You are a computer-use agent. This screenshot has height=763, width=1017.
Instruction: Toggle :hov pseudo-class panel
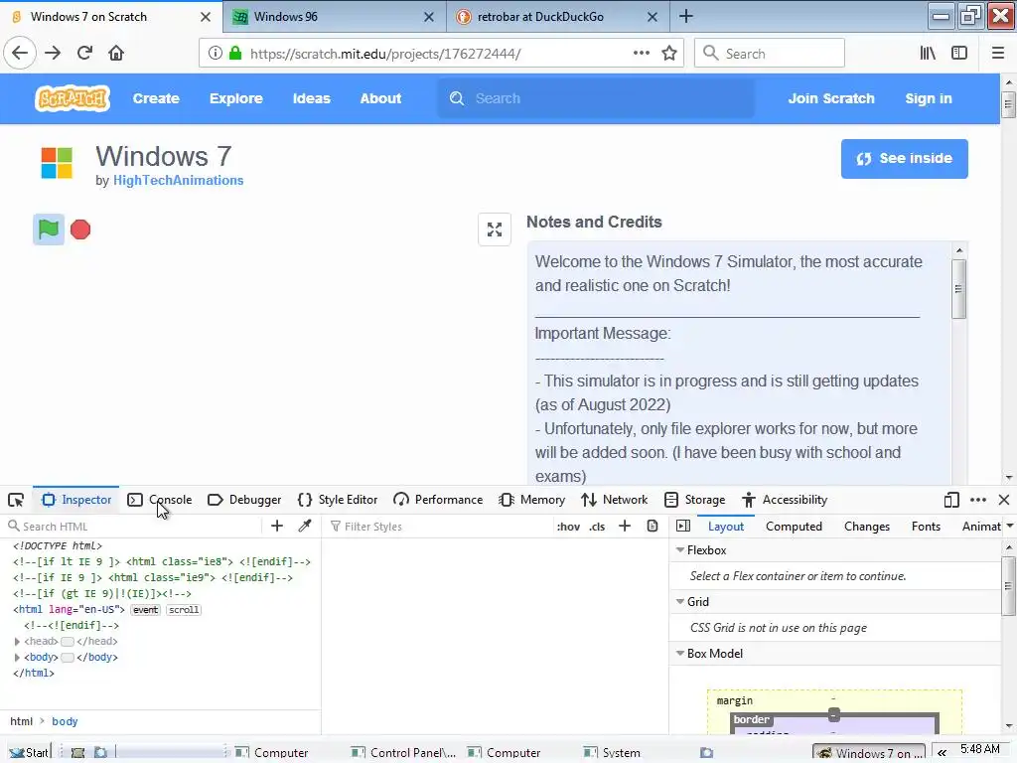[x=568, y=527]
